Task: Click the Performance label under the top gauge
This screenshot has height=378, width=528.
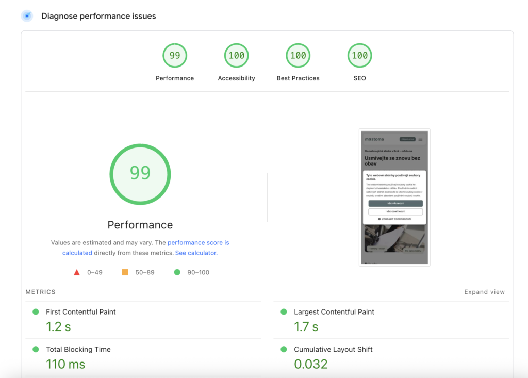Action: pos(175,78)
